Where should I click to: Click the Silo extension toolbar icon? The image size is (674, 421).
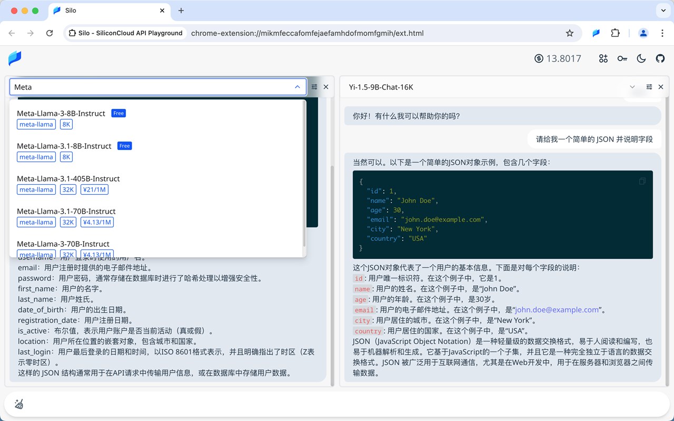coord(596,33)
